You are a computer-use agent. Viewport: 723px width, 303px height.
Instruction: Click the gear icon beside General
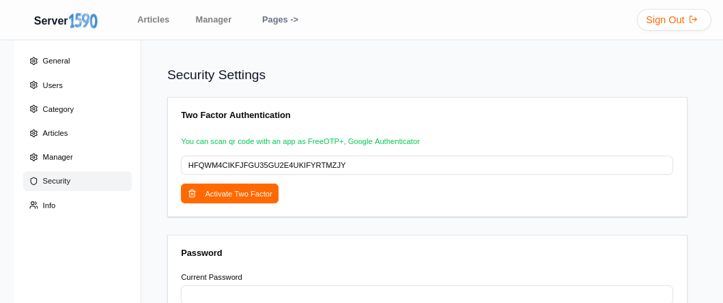tap(33, 61)
